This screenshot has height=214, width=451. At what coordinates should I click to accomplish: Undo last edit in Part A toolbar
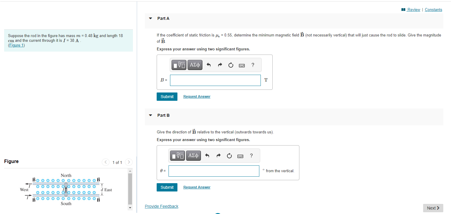[x=209, y=65]
